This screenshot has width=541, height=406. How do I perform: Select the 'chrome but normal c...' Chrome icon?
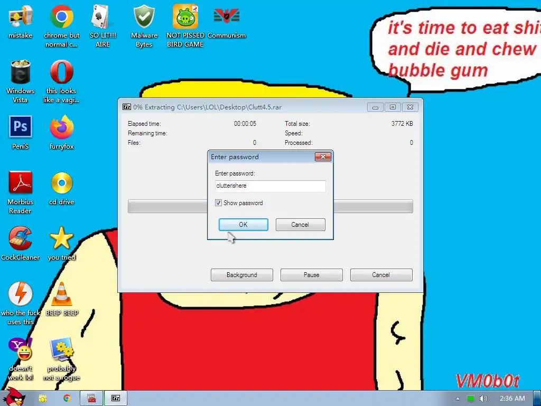(x=61, y=26)
